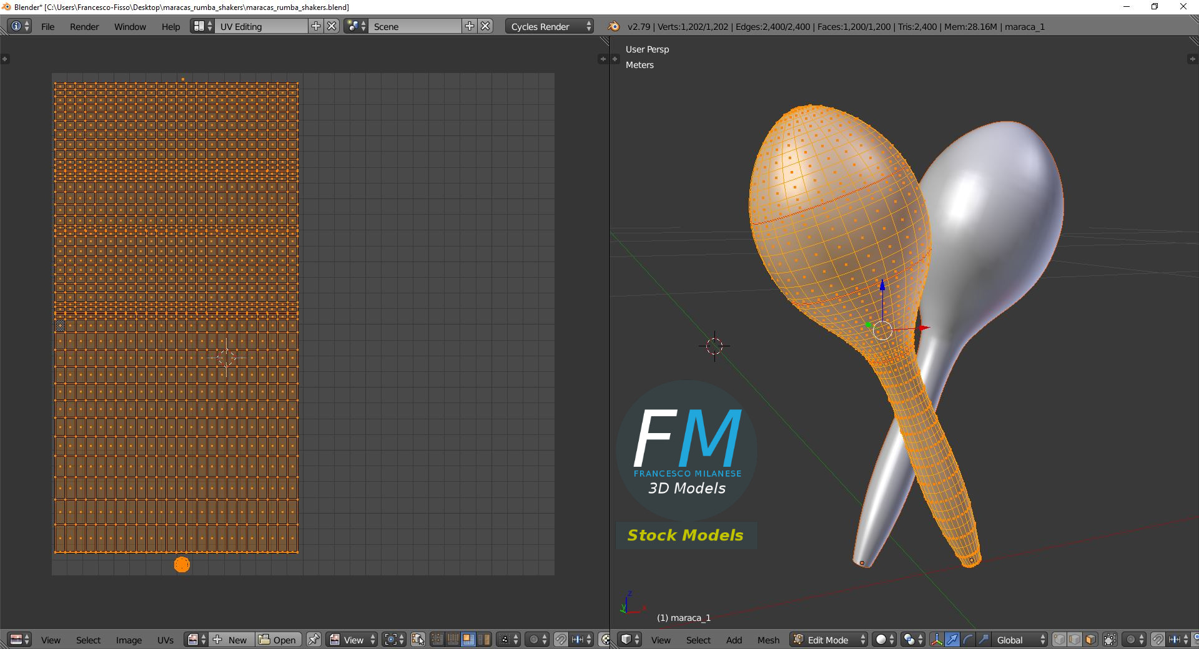Open UV proportional editing dropdown
Viewport: 1199px width, 649px height.
click(x=538, y=640)
